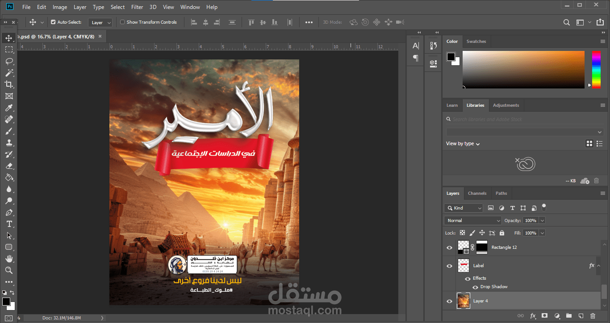Select the History Brush tool
The width and height of the screenshot is (610, 323).
tap(9, 155)
